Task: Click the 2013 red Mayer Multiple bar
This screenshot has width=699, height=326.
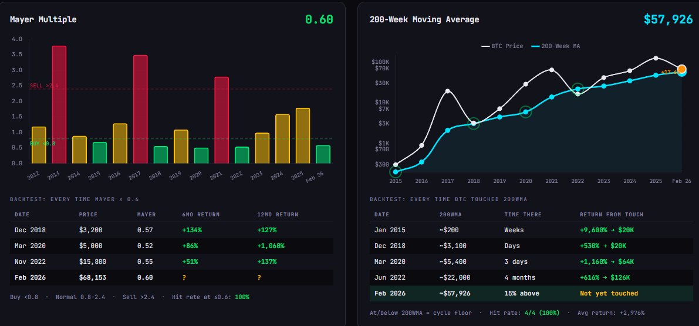Action: [x=59, y=104]
